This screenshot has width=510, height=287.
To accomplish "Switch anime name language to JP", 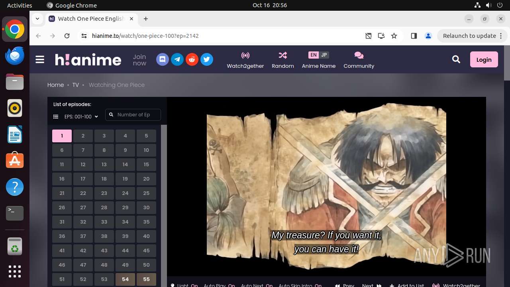I will pos(324,55).
